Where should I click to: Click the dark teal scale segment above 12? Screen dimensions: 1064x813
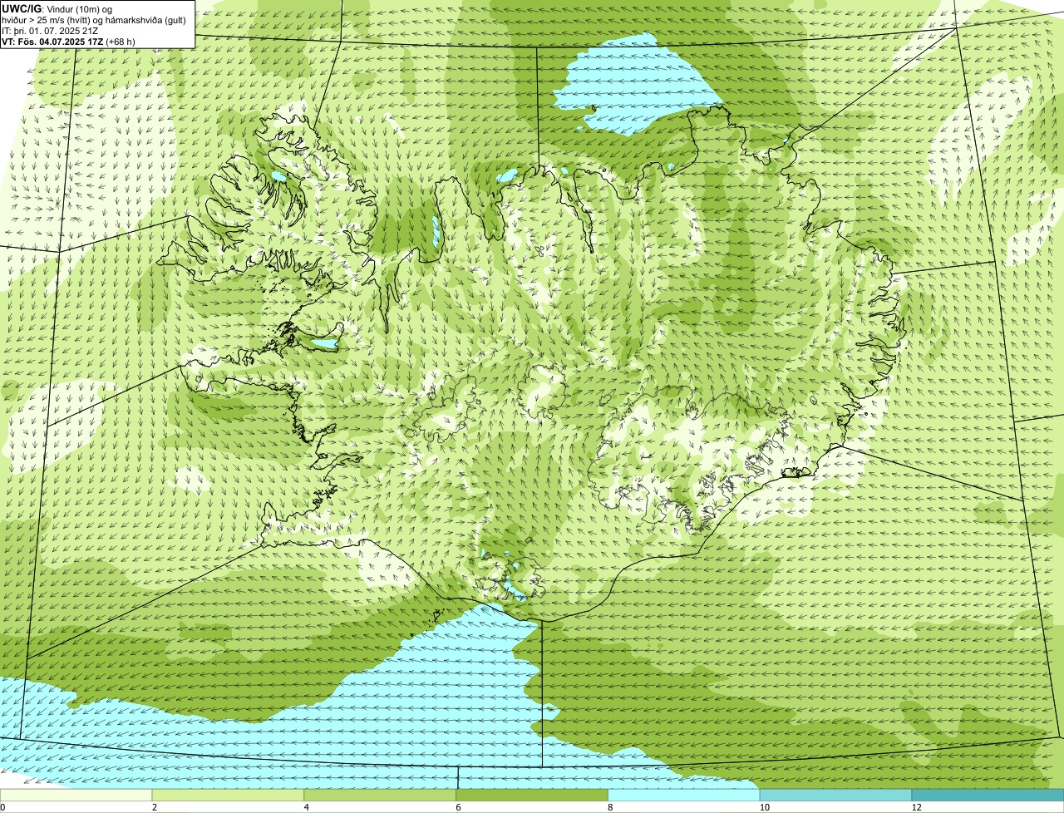(x=988, y=795)
